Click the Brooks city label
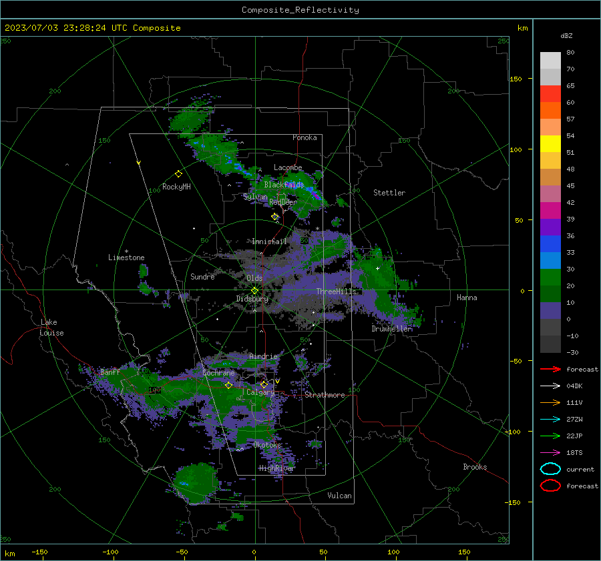The image size is (601, 561). [475, 467]
